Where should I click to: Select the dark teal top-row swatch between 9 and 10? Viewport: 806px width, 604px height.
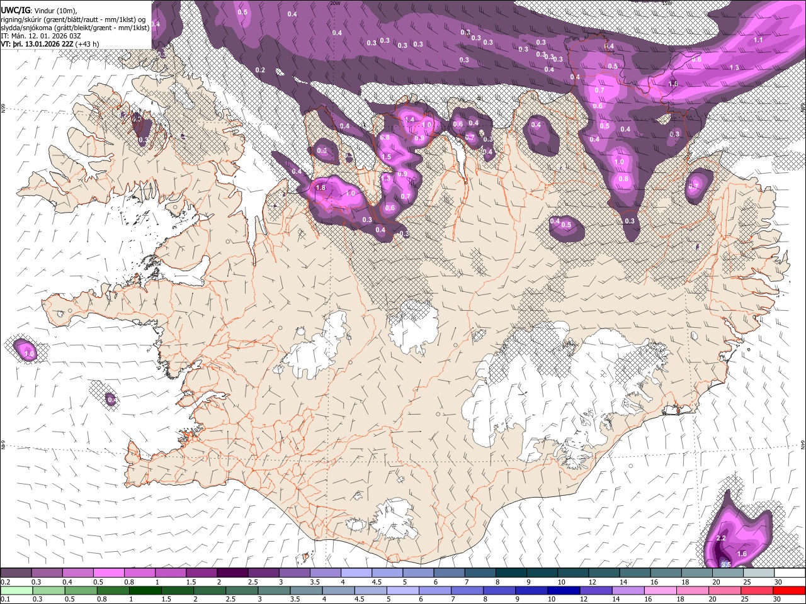pyautogui.click(x=541, y=573)
